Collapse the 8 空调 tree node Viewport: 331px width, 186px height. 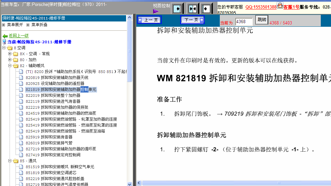[x=4, y=48]
